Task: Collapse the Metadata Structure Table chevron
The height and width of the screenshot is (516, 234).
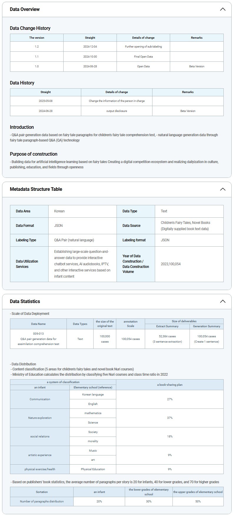Action: coord(223,189)
